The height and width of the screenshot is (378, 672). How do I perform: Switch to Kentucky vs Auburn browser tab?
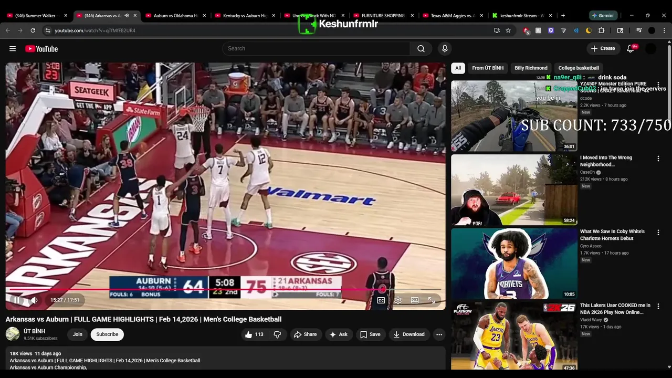[244, 16]
